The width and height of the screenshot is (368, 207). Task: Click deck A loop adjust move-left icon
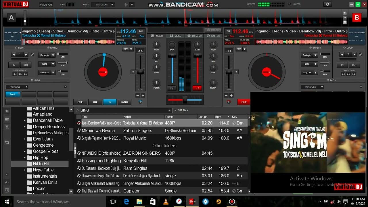pos(15,74)
